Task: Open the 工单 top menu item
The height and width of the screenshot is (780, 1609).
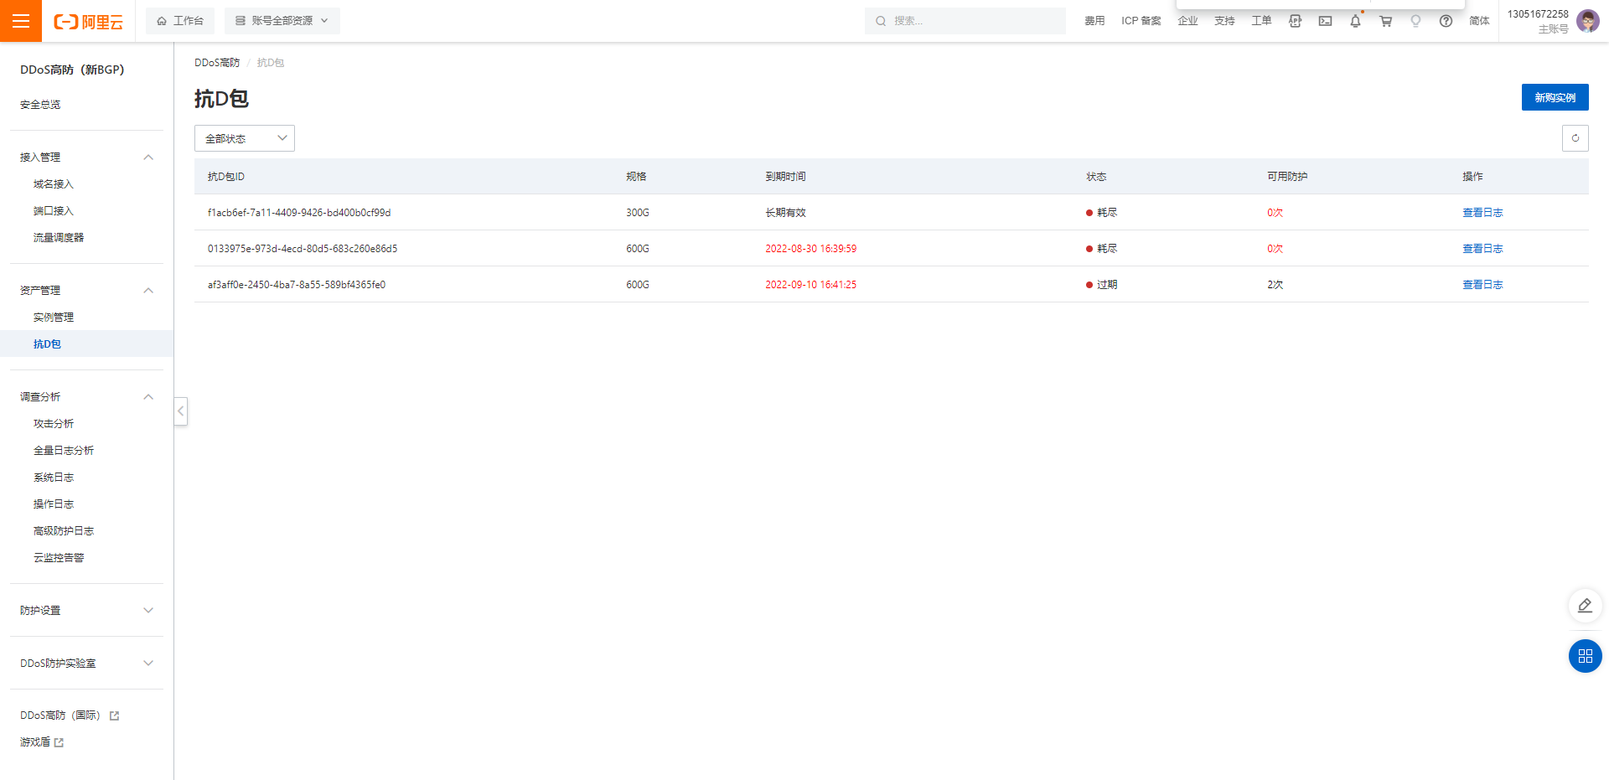Action: pyautogui.click(x=1261, y=21)
